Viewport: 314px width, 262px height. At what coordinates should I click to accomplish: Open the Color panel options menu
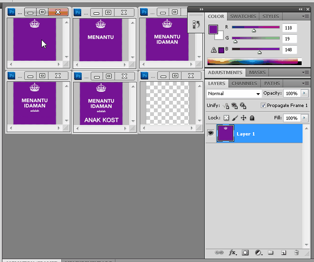(305, 16)
